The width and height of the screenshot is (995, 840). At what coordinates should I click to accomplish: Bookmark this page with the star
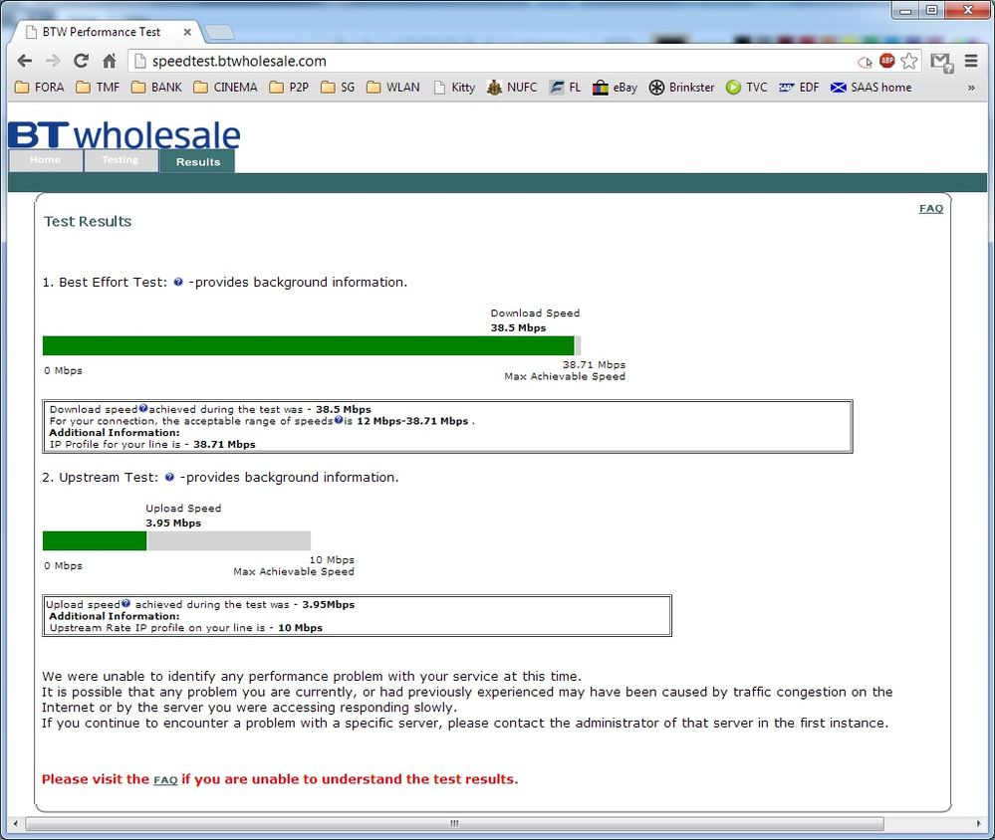point(908,61)
